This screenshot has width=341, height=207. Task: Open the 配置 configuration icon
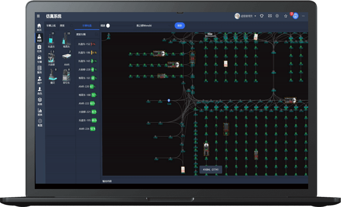39,123
